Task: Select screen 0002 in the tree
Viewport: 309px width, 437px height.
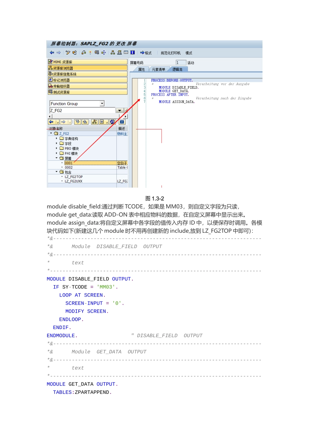Action: coord(69,167)
